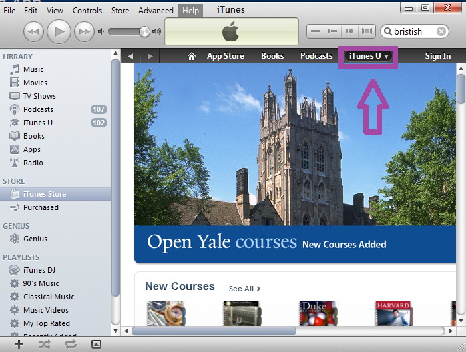This screenshot has width=466, height=352.
Task: Click See All for New Courses
Action: (x=244, y=289)
